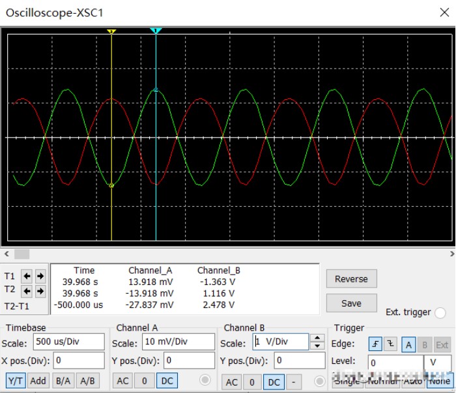Image resolution: width=456 pixels, height=394 pixels.
Task: Switch timebase to Add mode
Action: point(38,380)
